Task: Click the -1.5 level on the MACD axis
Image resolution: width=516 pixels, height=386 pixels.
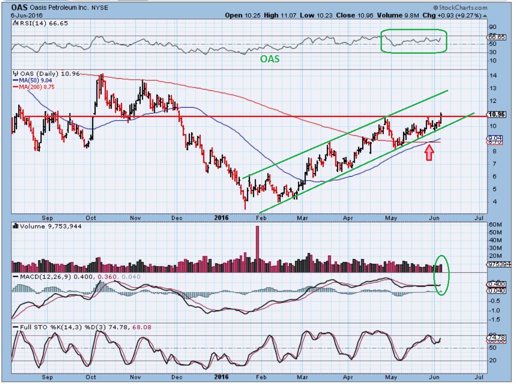Action: (493, 320)
